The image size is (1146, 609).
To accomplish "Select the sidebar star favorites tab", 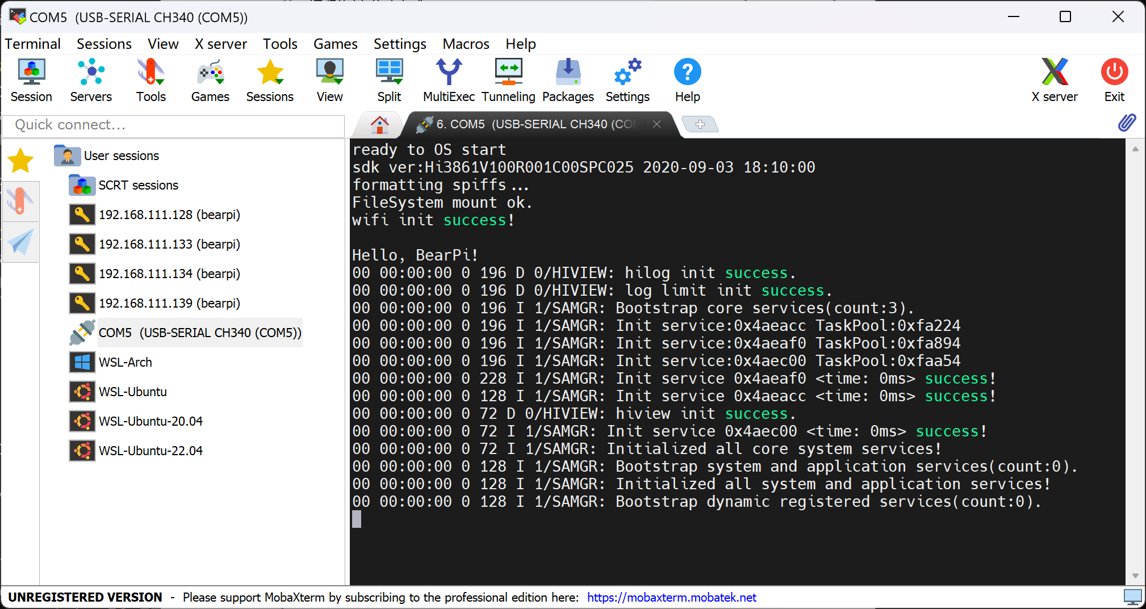I will coord(20,161).
